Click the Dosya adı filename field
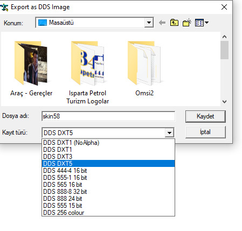The width and height of the screenshot is (242, 231). pyautogui.click(x=108, y=116)
